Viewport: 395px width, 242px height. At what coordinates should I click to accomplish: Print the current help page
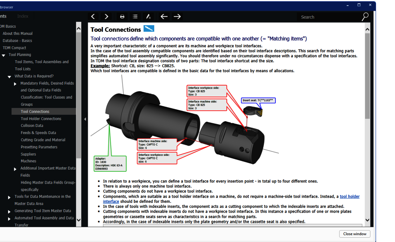point(122,17)
